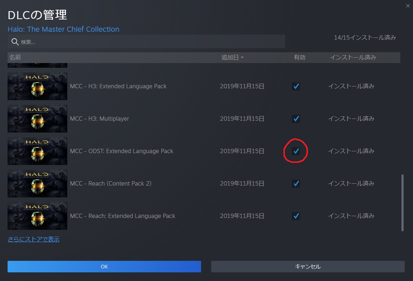Image resolution: width=413 pixels, height=281 pixels.
Task: Disable MCC - Reach (Content Pack 2) checkbox
Action: 296,183
